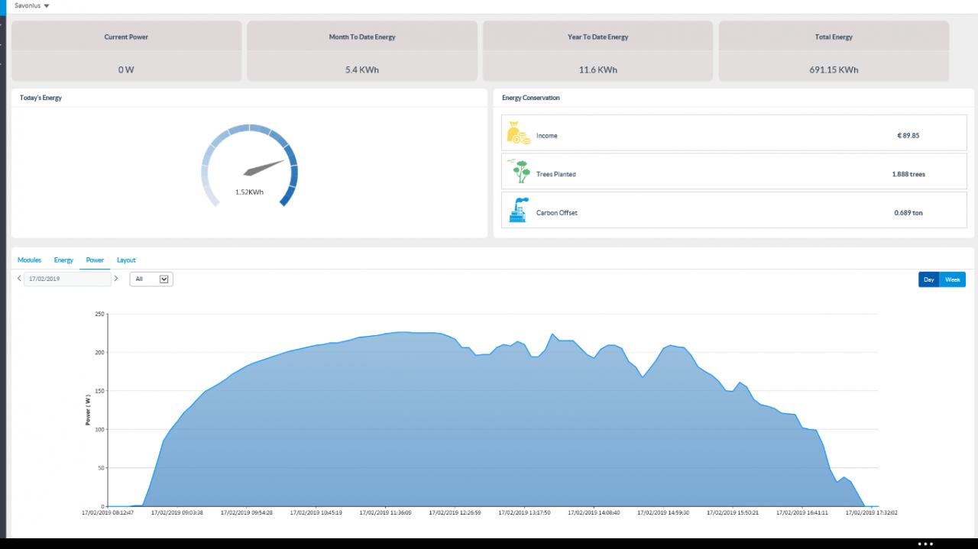Open the three-dot menu in the bottom bar
Image resolution: width=978 pixels, height=549 pixels.
925,544
